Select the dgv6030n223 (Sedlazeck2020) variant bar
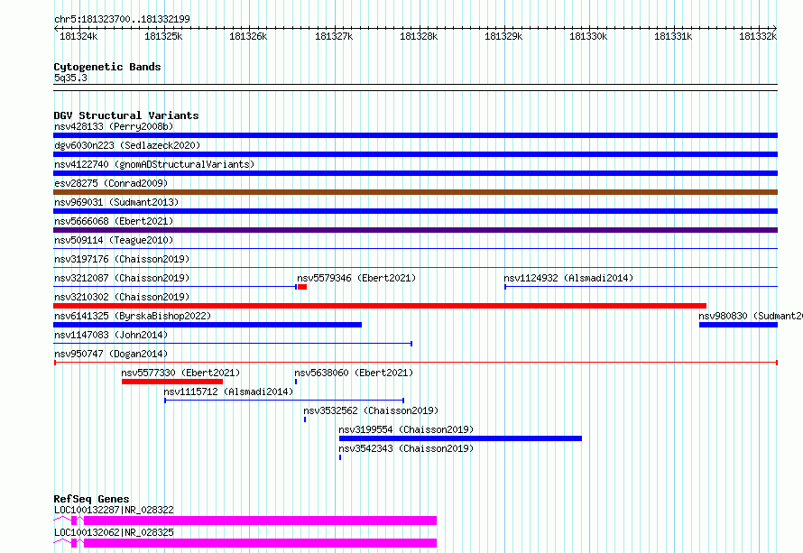The image size is (803, 553). pyautogui.click(x=415, y=154)
